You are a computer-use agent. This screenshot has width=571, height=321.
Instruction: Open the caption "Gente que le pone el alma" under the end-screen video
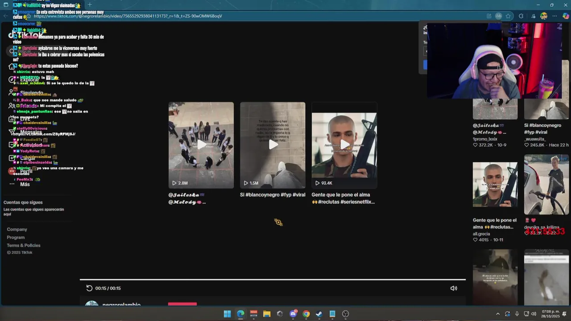click(x=343, y=198)
